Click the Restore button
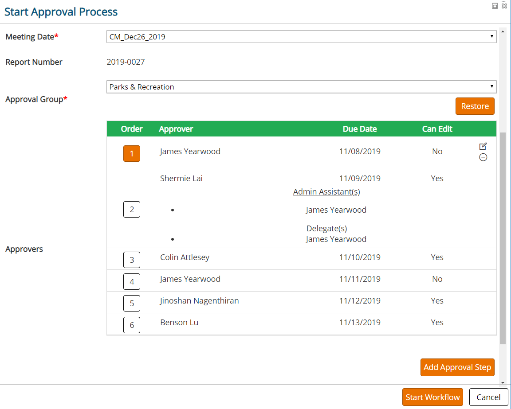The height and width of the screenshot is (409, 511). pos(475,106)
